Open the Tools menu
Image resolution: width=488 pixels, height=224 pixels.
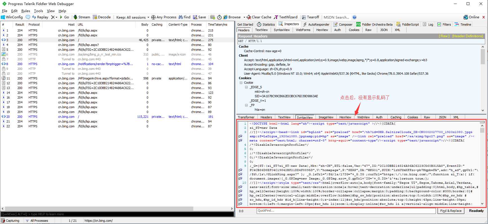(38, 11)
